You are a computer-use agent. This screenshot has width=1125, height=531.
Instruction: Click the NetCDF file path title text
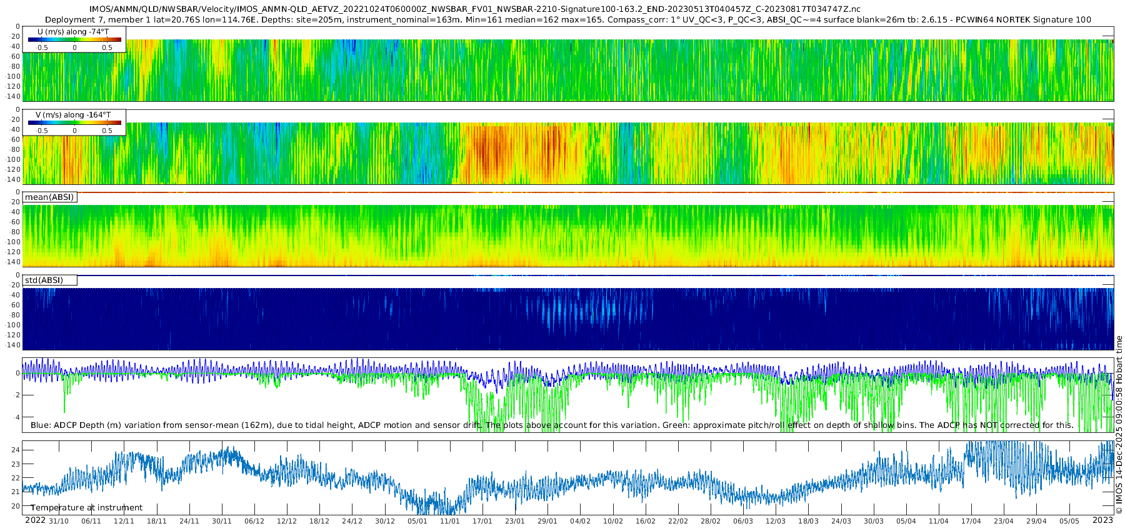pos(475,9)
